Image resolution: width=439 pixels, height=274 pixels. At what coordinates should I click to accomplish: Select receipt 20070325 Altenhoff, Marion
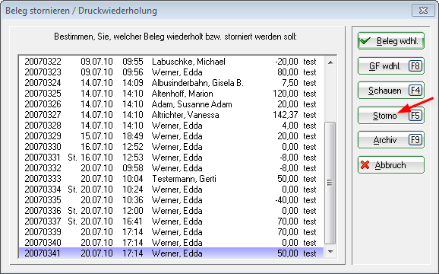(171, 94)
